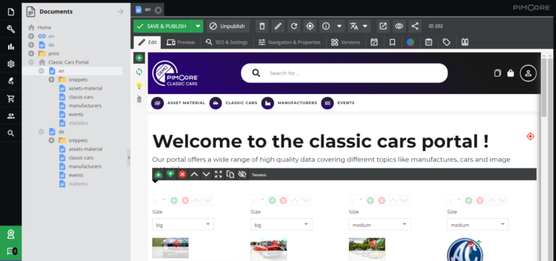Screen dimensions: 556x261
Task: Collapse the Classic Cars Portal node
Action: click(31, 62)
